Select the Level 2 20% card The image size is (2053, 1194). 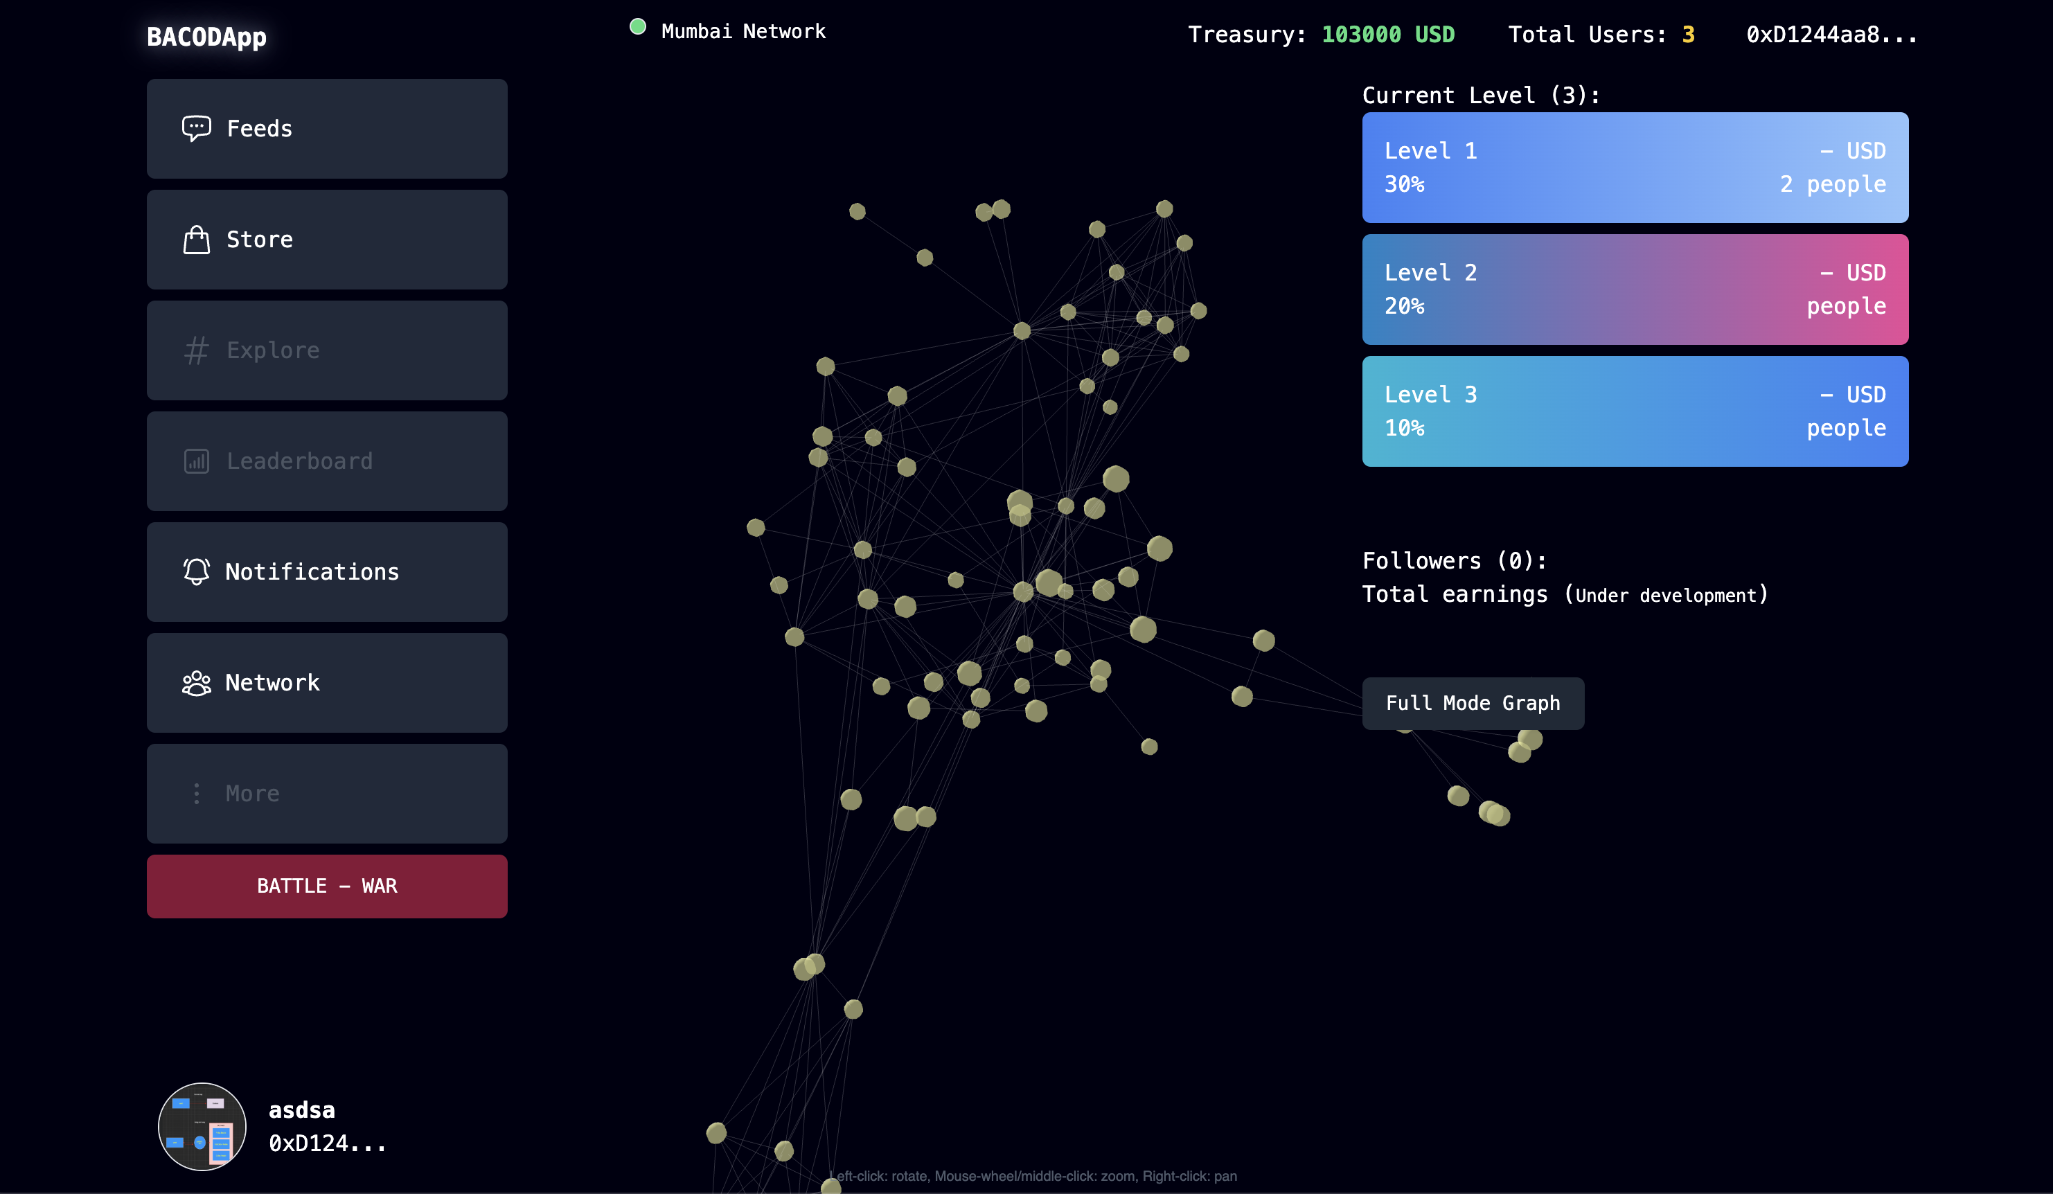point(1634,289)
